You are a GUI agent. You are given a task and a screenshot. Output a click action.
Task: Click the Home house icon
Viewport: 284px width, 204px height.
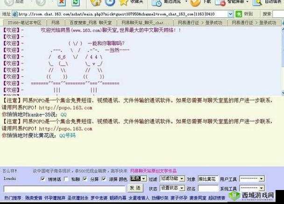[96, 2]
